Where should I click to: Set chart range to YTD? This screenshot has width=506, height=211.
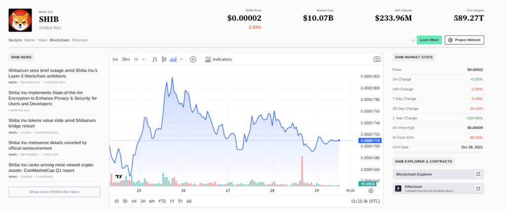tap(162, 201)
